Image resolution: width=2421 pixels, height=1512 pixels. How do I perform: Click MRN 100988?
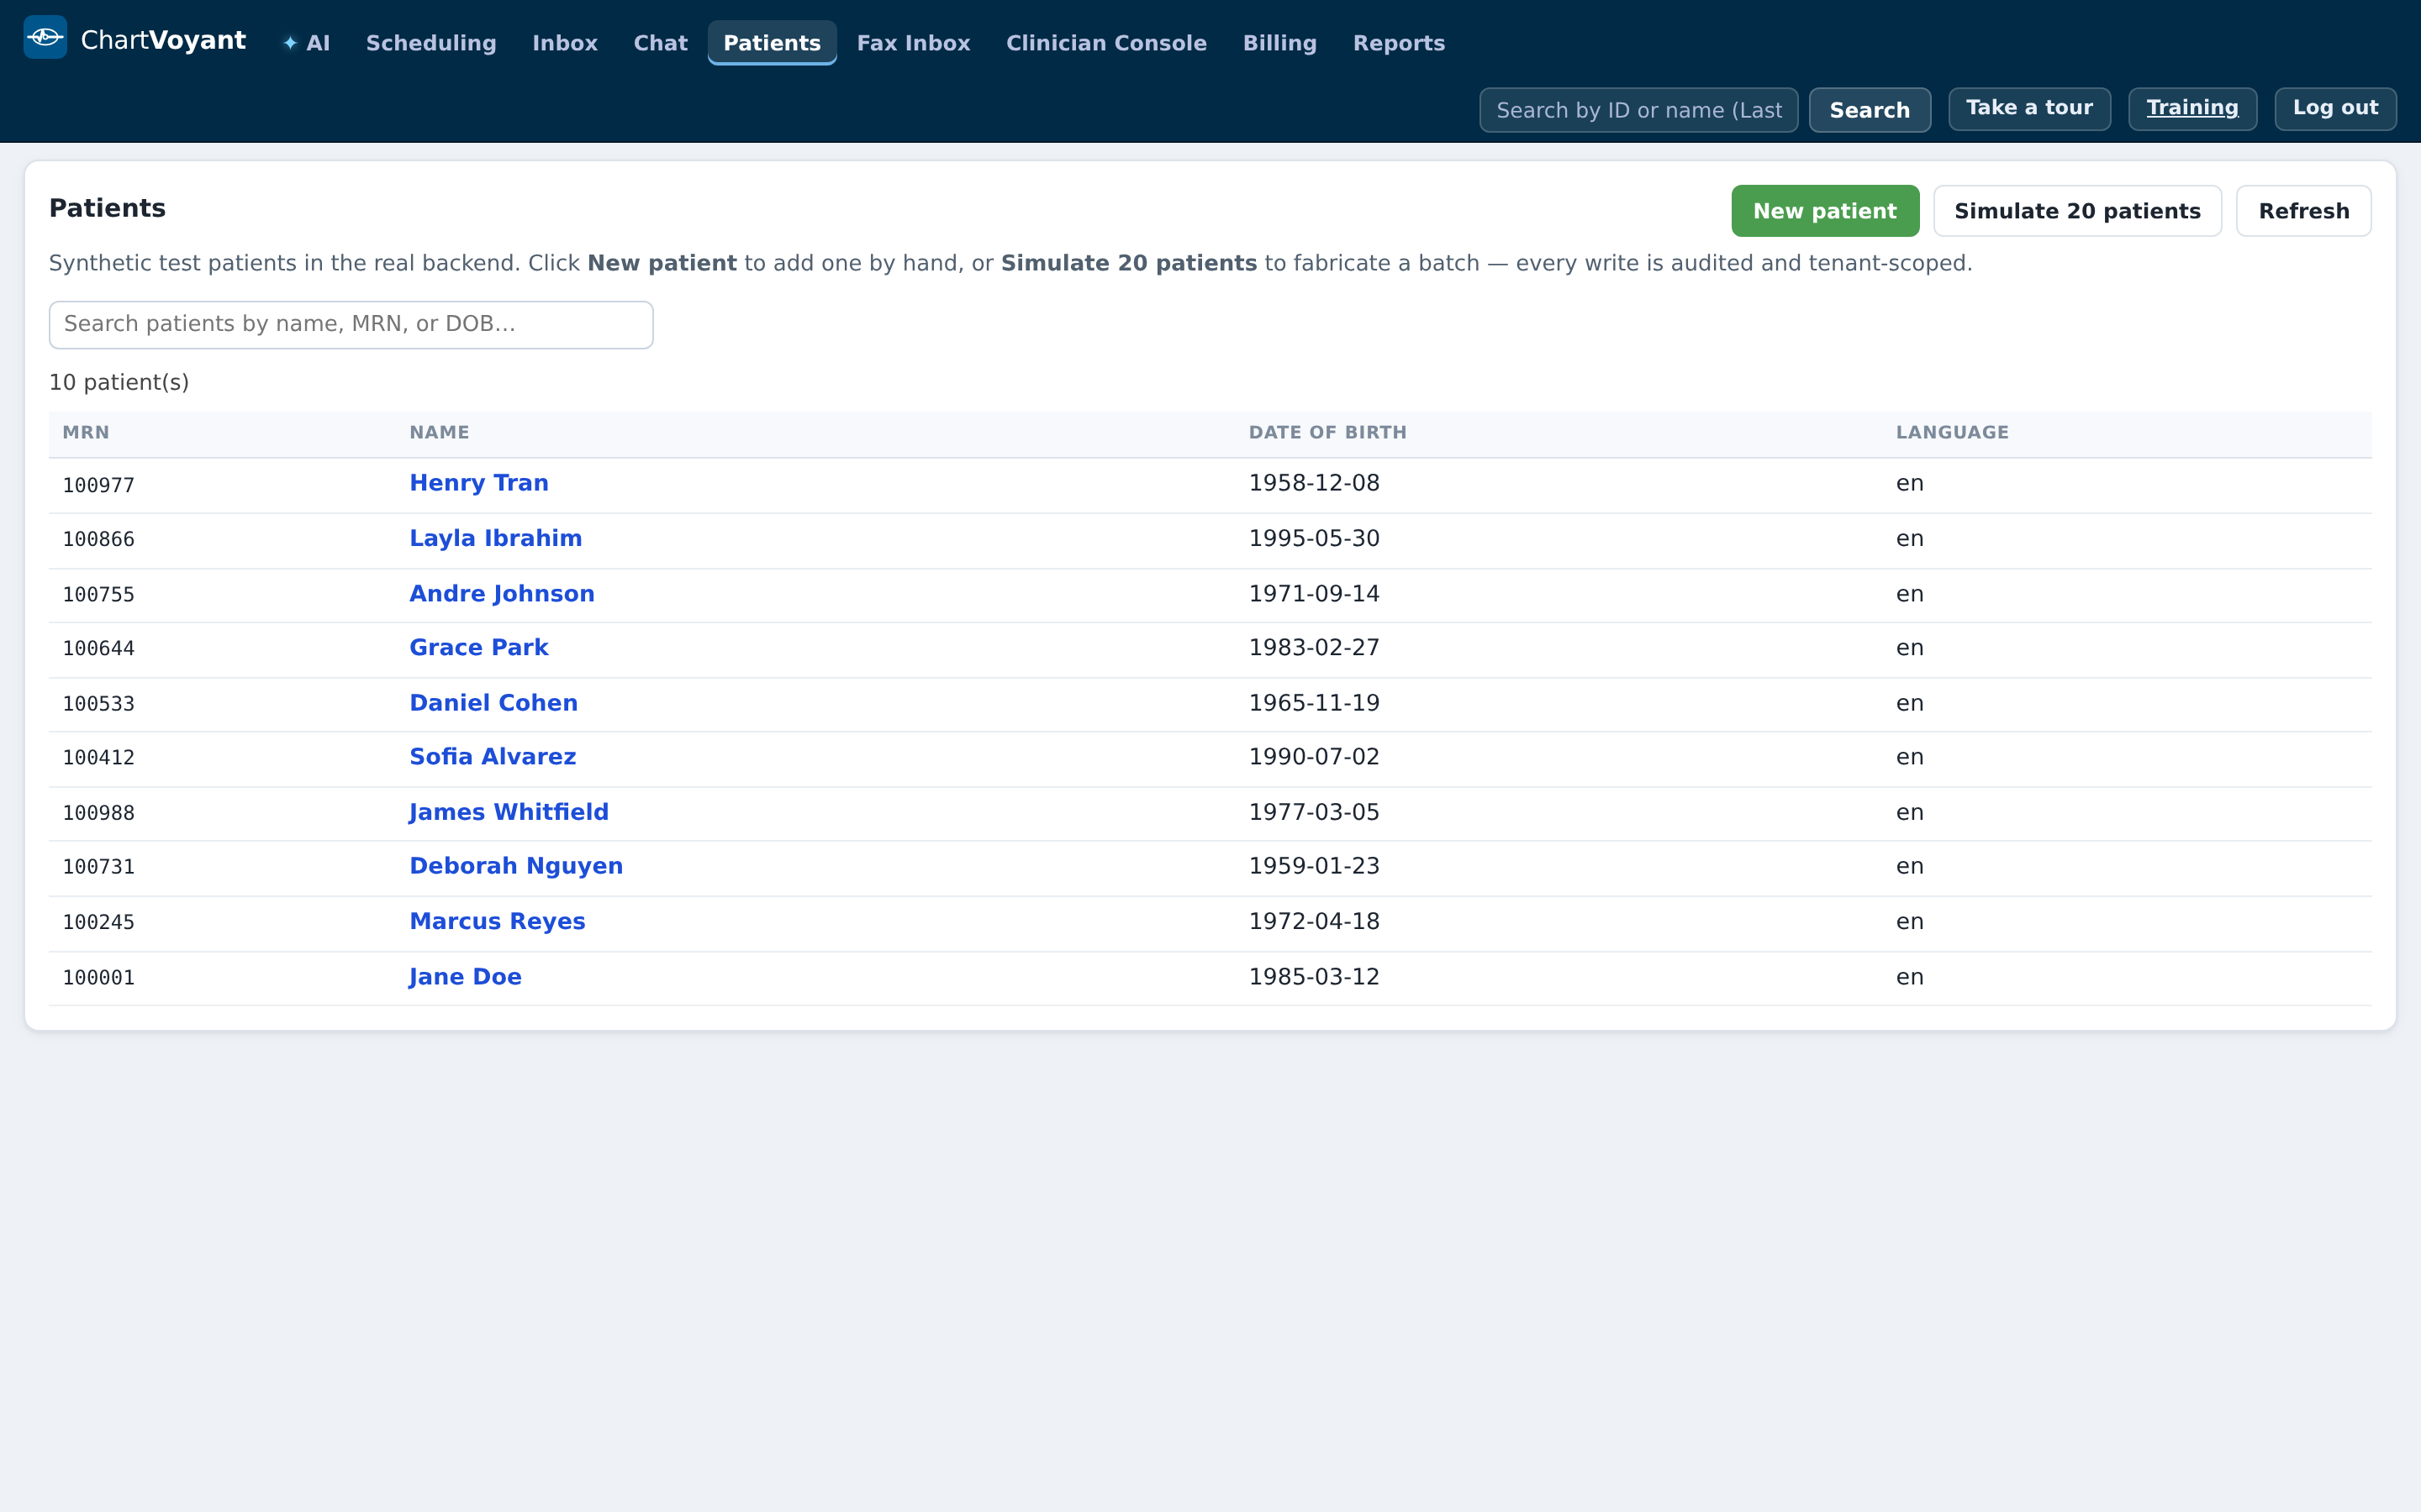[98, 813]
